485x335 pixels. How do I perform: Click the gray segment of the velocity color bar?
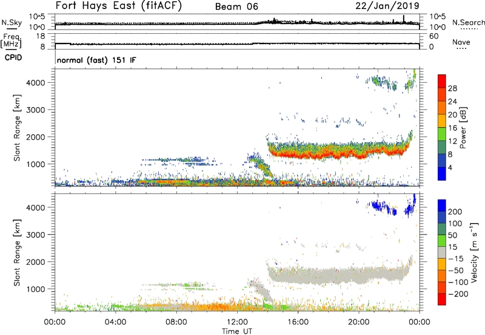point(442,252)
